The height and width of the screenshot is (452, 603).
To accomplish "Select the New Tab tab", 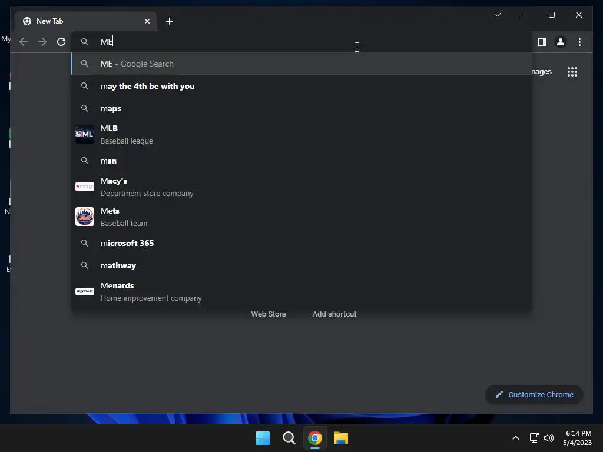I will pyautogui.click(x=86, y=21).
